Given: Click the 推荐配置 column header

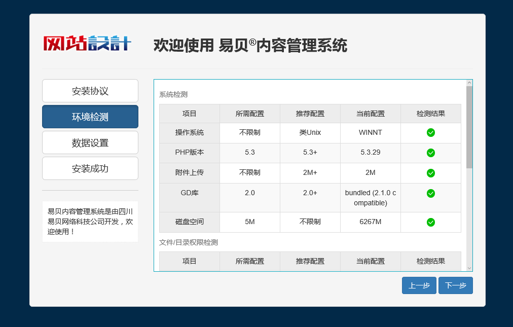Looking at the screenshot, I should pyautogui.click(x=310, y=114).
